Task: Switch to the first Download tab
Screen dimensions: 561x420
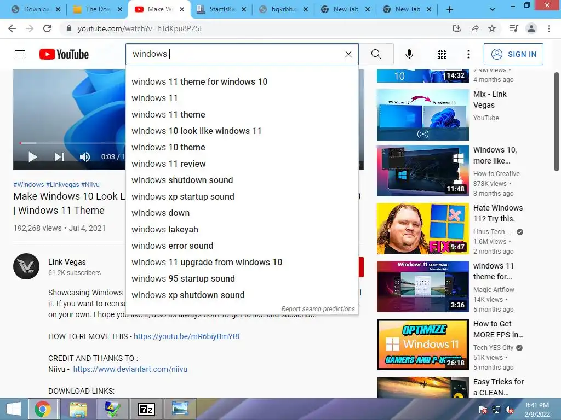Action: [x=36, y=9]
